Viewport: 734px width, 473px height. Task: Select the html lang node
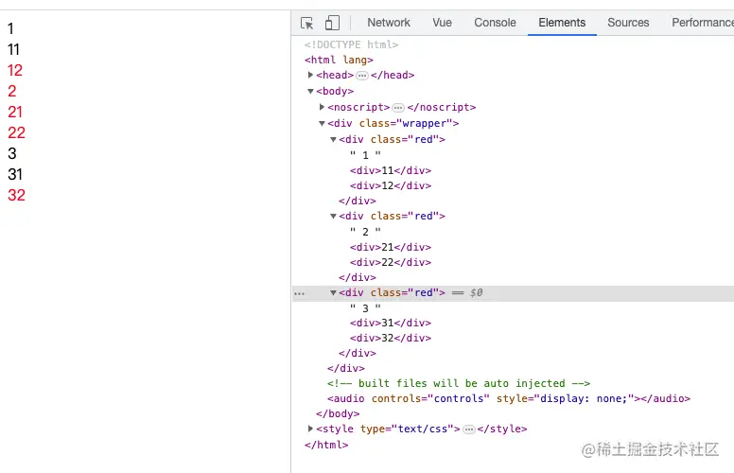339,60
